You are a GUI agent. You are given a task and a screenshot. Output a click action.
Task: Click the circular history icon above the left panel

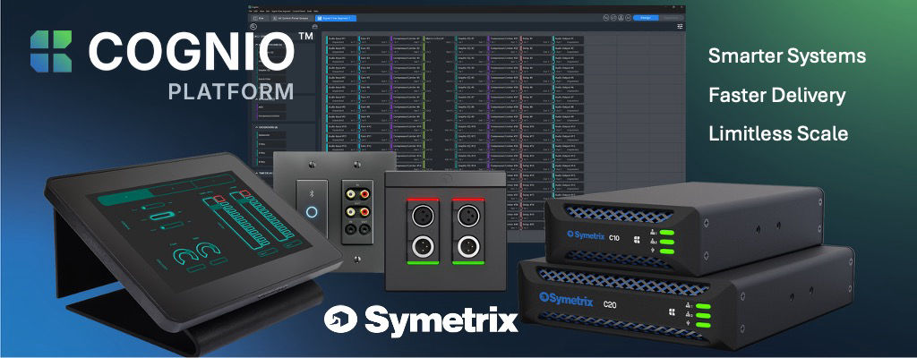point(253,26)
